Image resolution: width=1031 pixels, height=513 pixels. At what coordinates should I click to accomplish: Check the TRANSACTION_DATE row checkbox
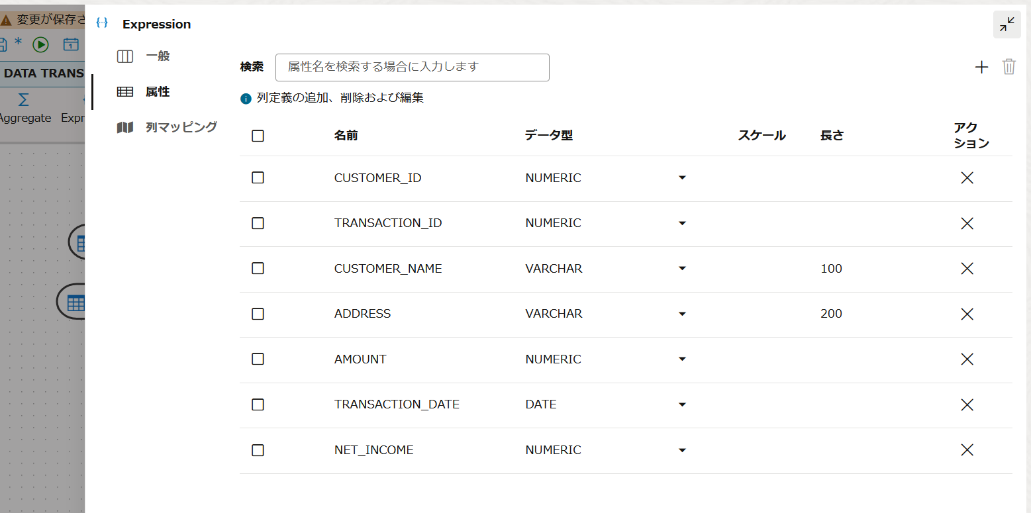[x=258, y=404]
